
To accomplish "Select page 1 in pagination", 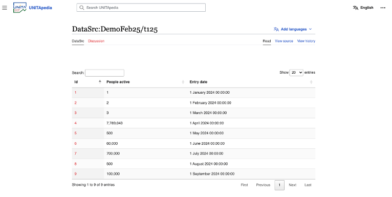I will pos(279,185).
